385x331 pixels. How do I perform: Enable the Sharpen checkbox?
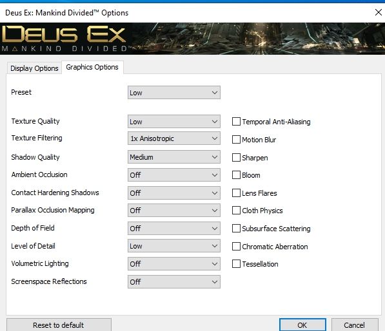tap(236, 158)
